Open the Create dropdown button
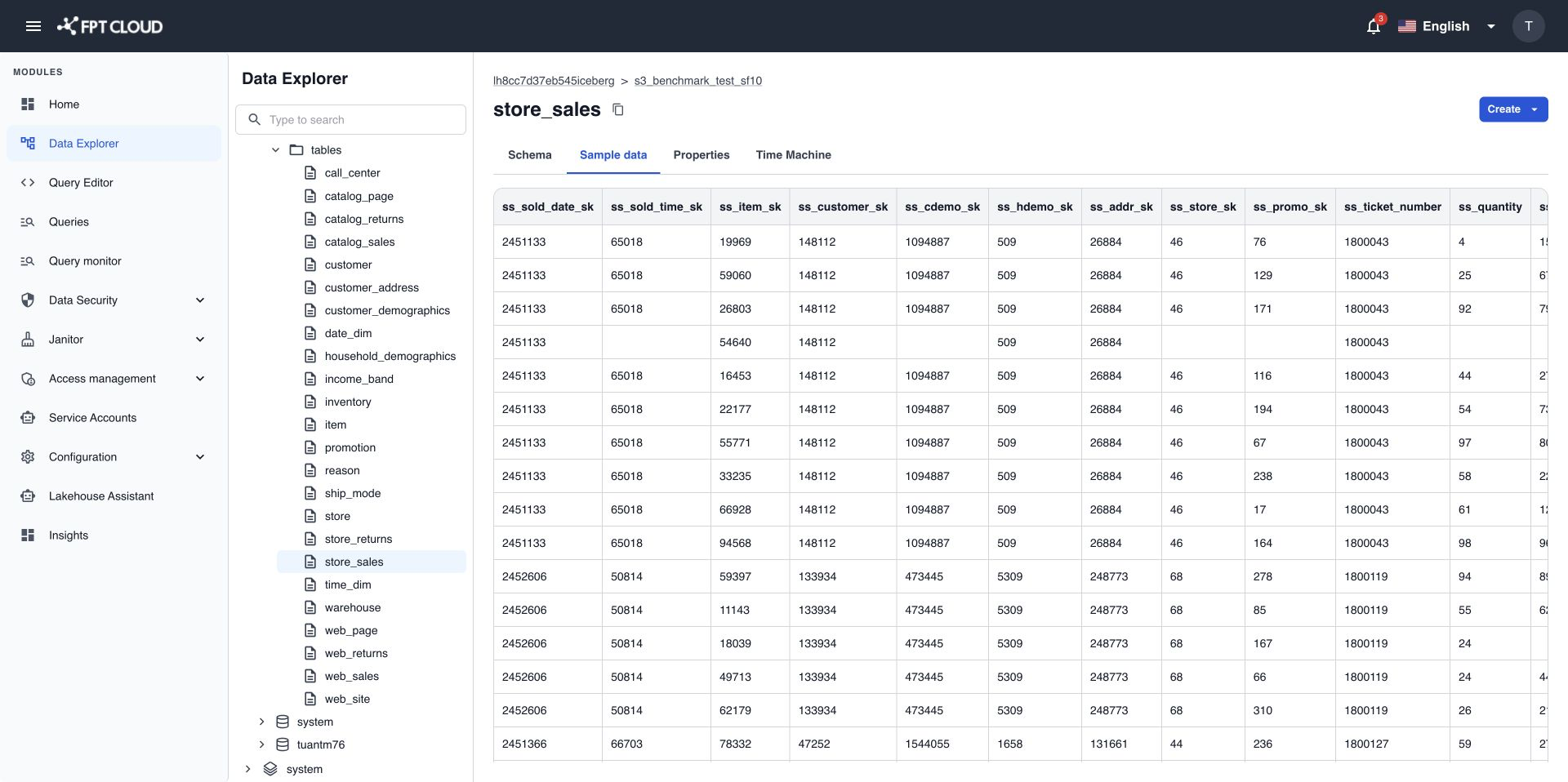This screenshot has width=1568, height=782. pyautogui.click(x=1513, y=109)
